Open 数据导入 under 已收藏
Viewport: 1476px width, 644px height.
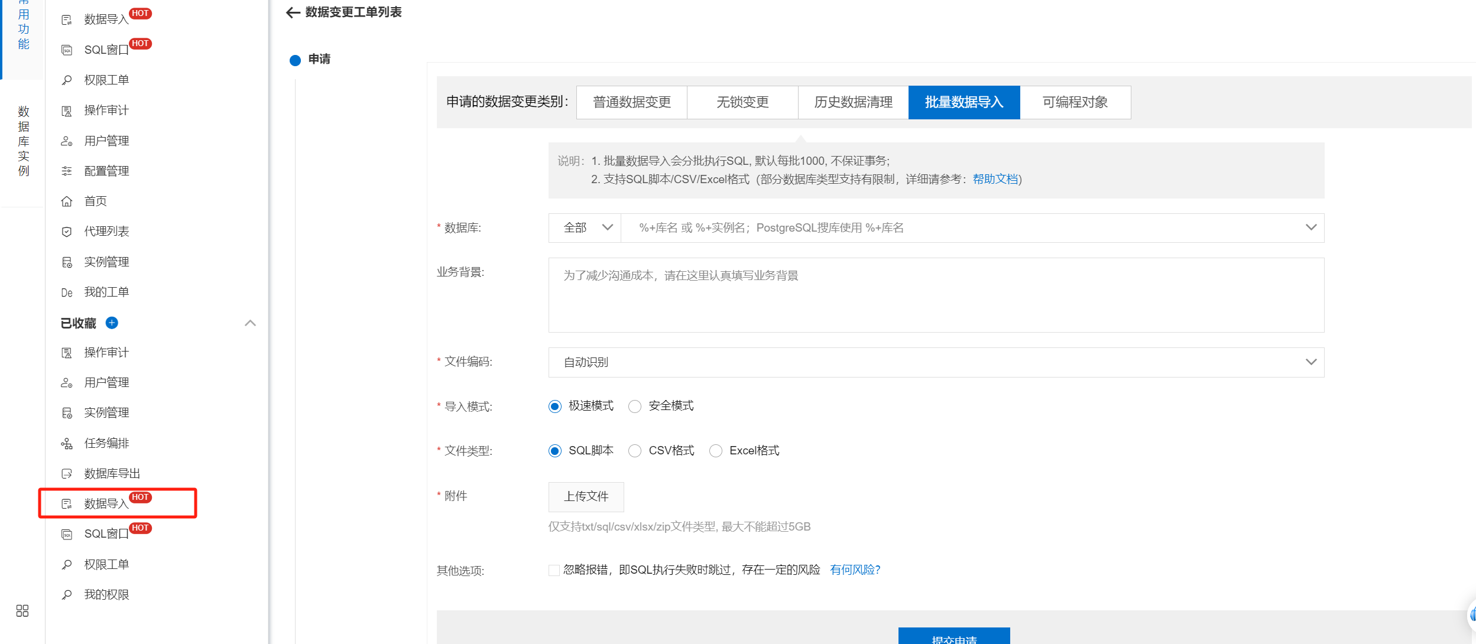click(106, 504)
